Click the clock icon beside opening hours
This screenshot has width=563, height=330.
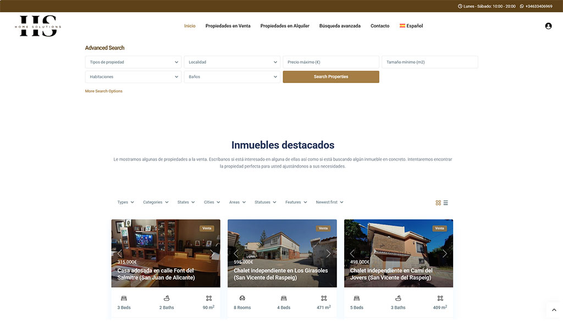tap(460, 6)
